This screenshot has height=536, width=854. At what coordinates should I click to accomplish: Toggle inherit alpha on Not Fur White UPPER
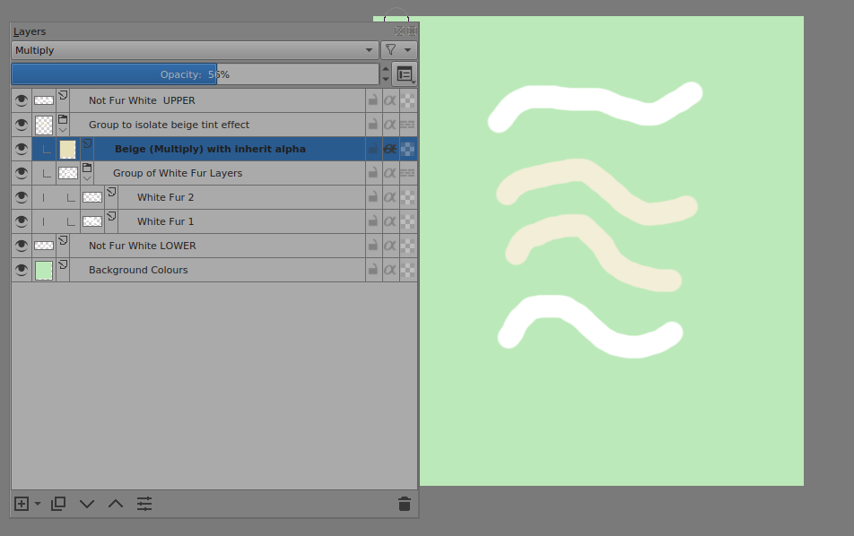tap(390, 100)
